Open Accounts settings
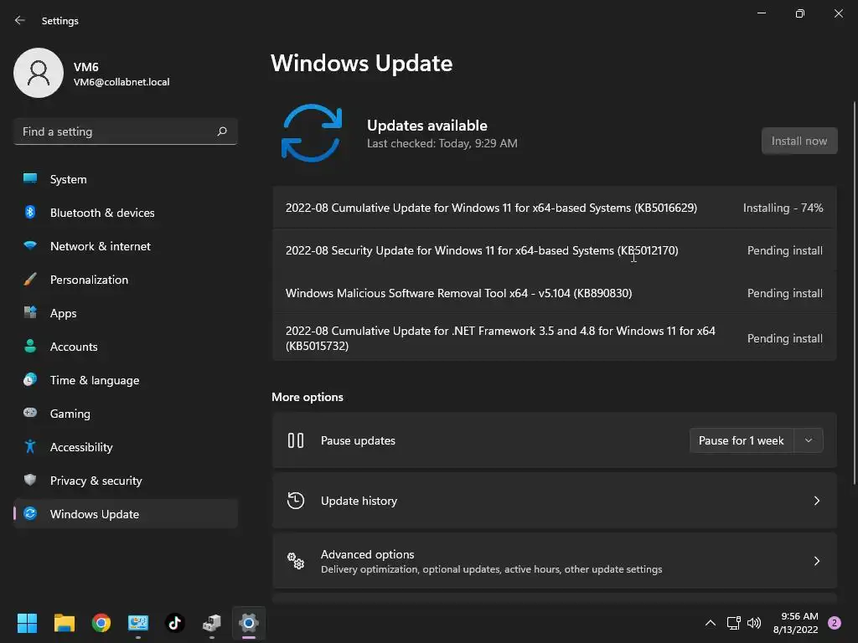This screenshot has height=643, width=858. [126, 347]
